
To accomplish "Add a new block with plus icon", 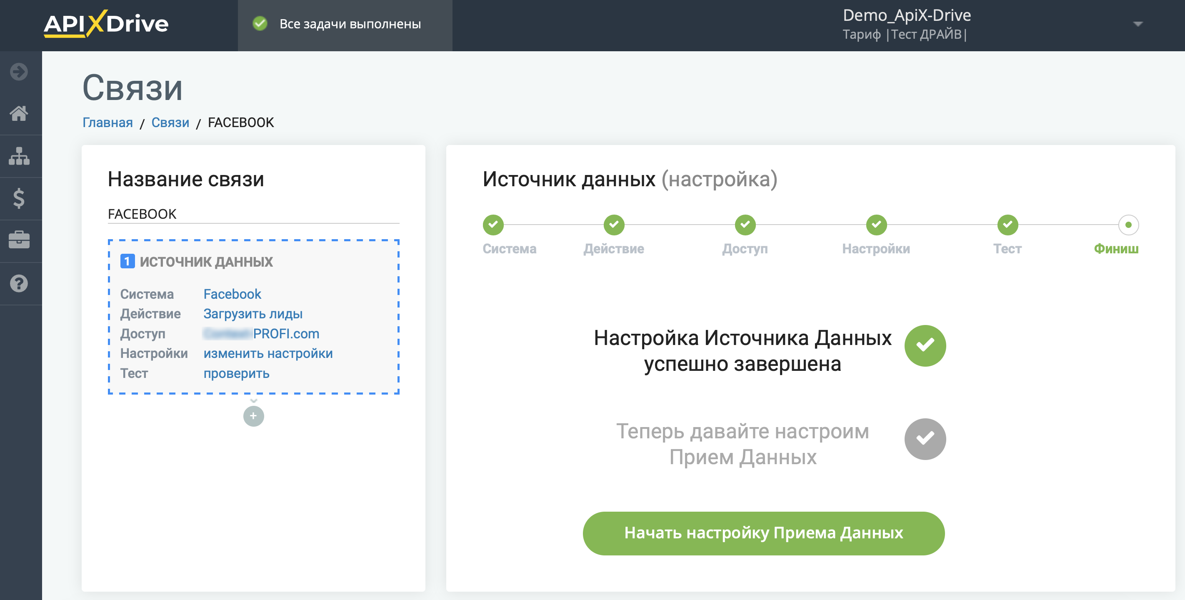I will [253, 416].
